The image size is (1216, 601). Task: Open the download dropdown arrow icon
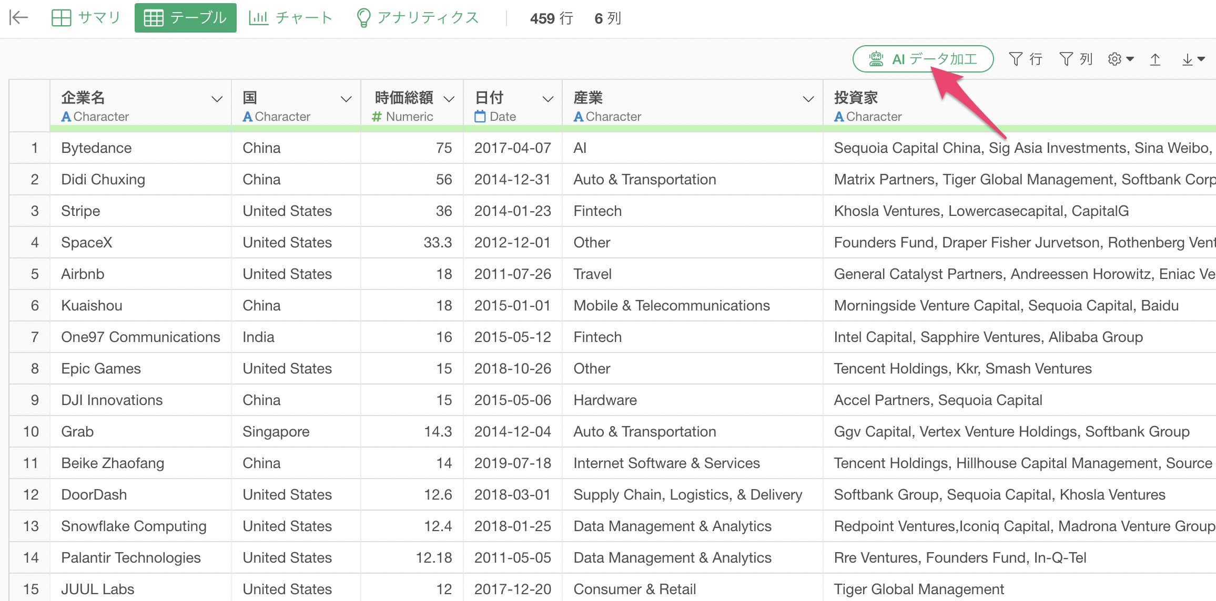click(x=1193, y=59)
